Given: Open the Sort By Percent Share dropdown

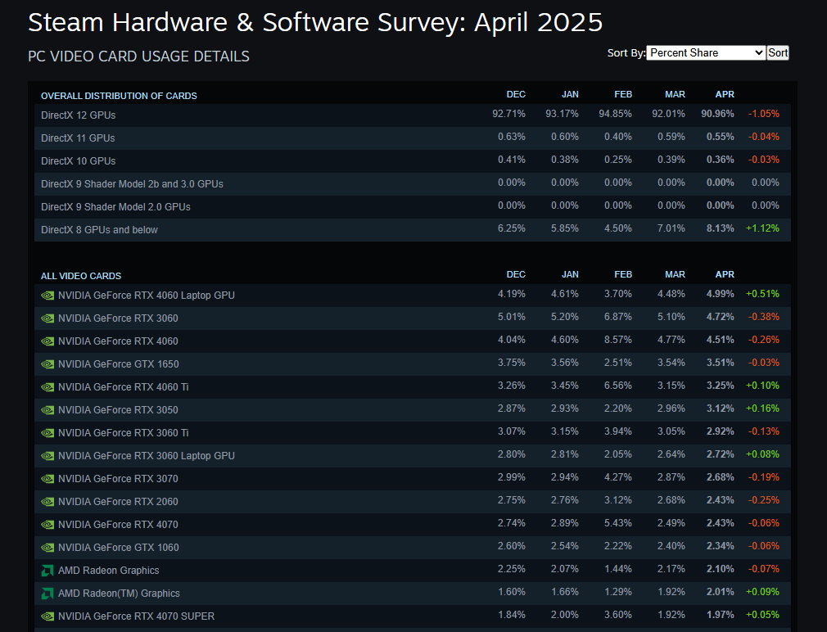Looking at the screenshot, I should (x=706, y=52).
